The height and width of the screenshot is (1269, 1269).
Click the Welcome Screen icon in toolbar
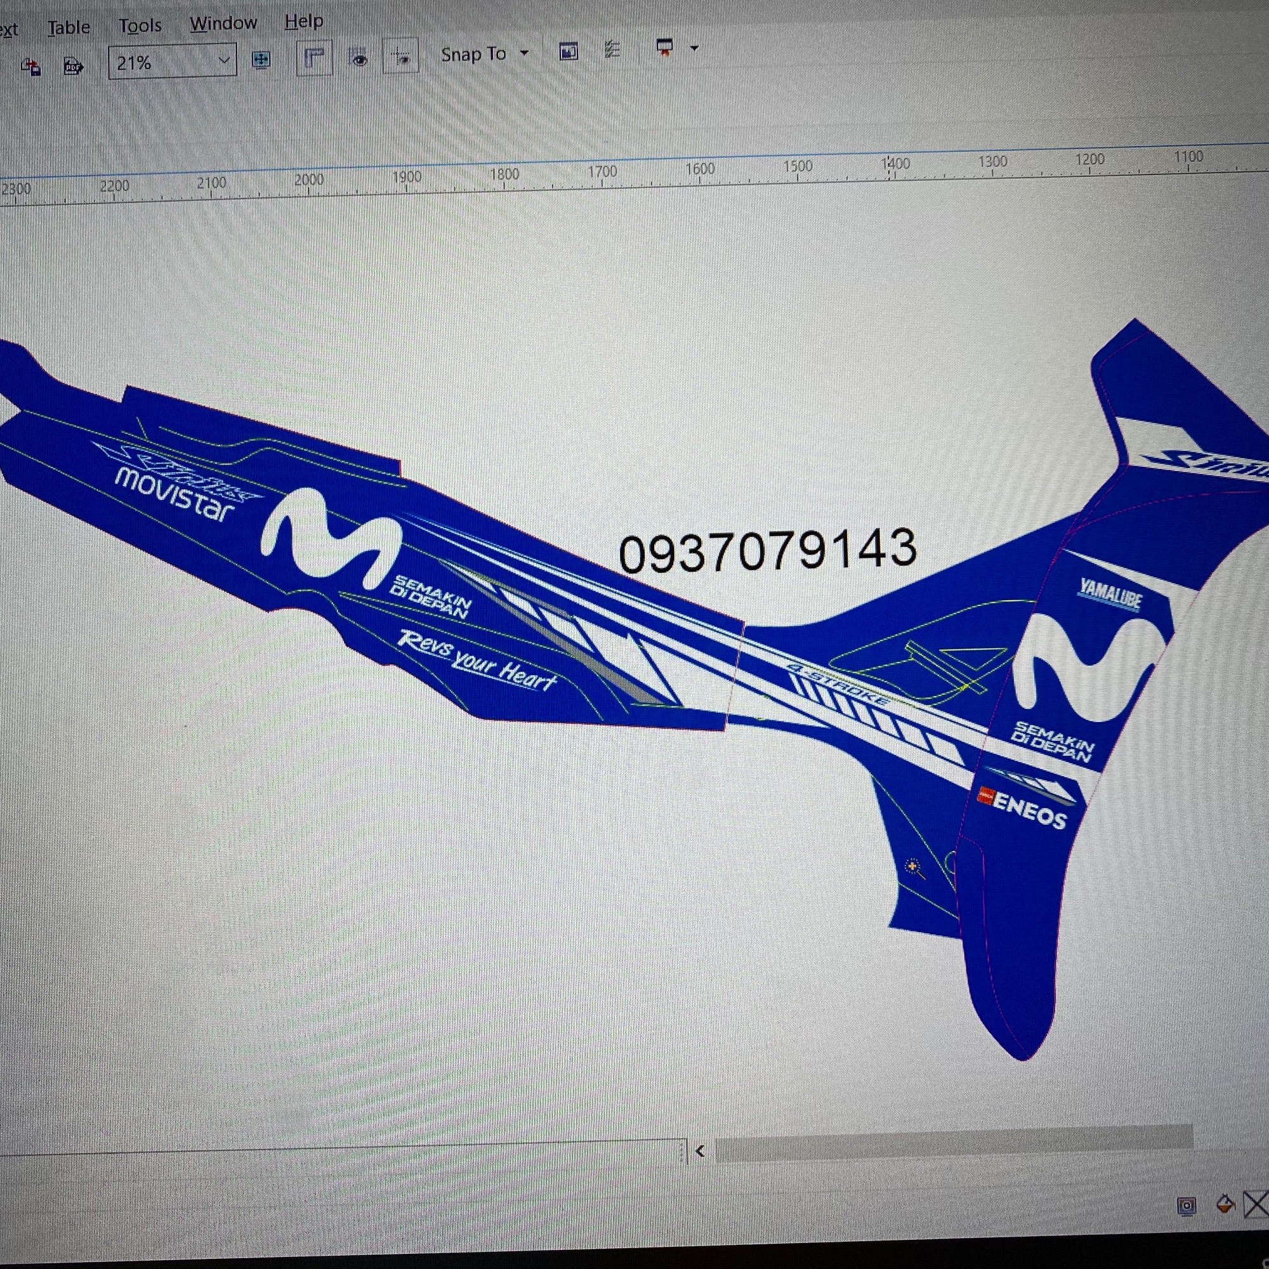569,51
